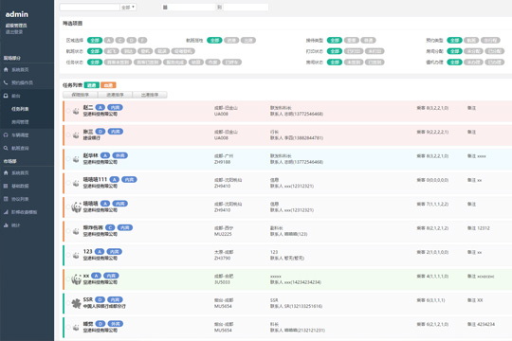This screenshot has height=341, width=512.
Task: Click the grey flower icon in SSR row
Action: tap(77, 303)
